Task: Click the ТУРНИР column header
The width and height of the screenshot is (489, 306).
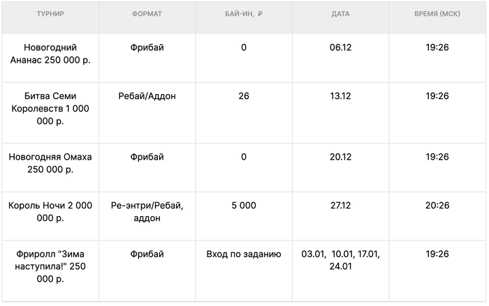Action: point(50,14)
